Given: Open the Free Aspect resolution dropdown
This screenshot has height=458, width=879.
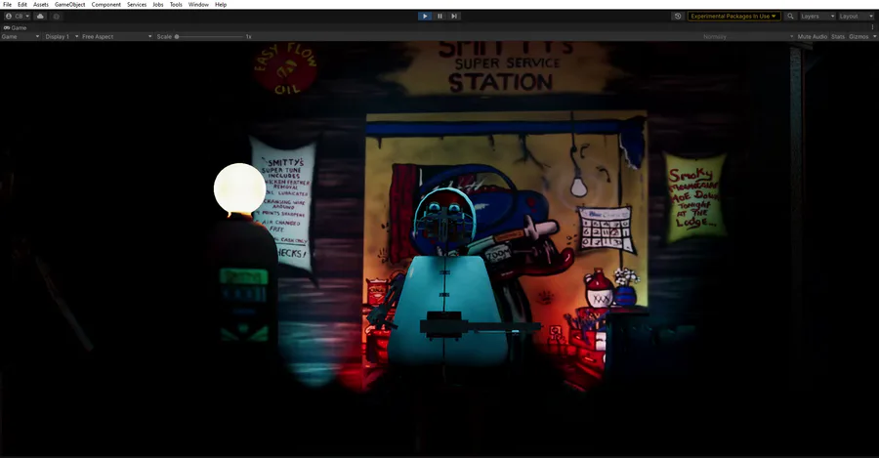Looking at the screenshot, I should coord(116,36).
